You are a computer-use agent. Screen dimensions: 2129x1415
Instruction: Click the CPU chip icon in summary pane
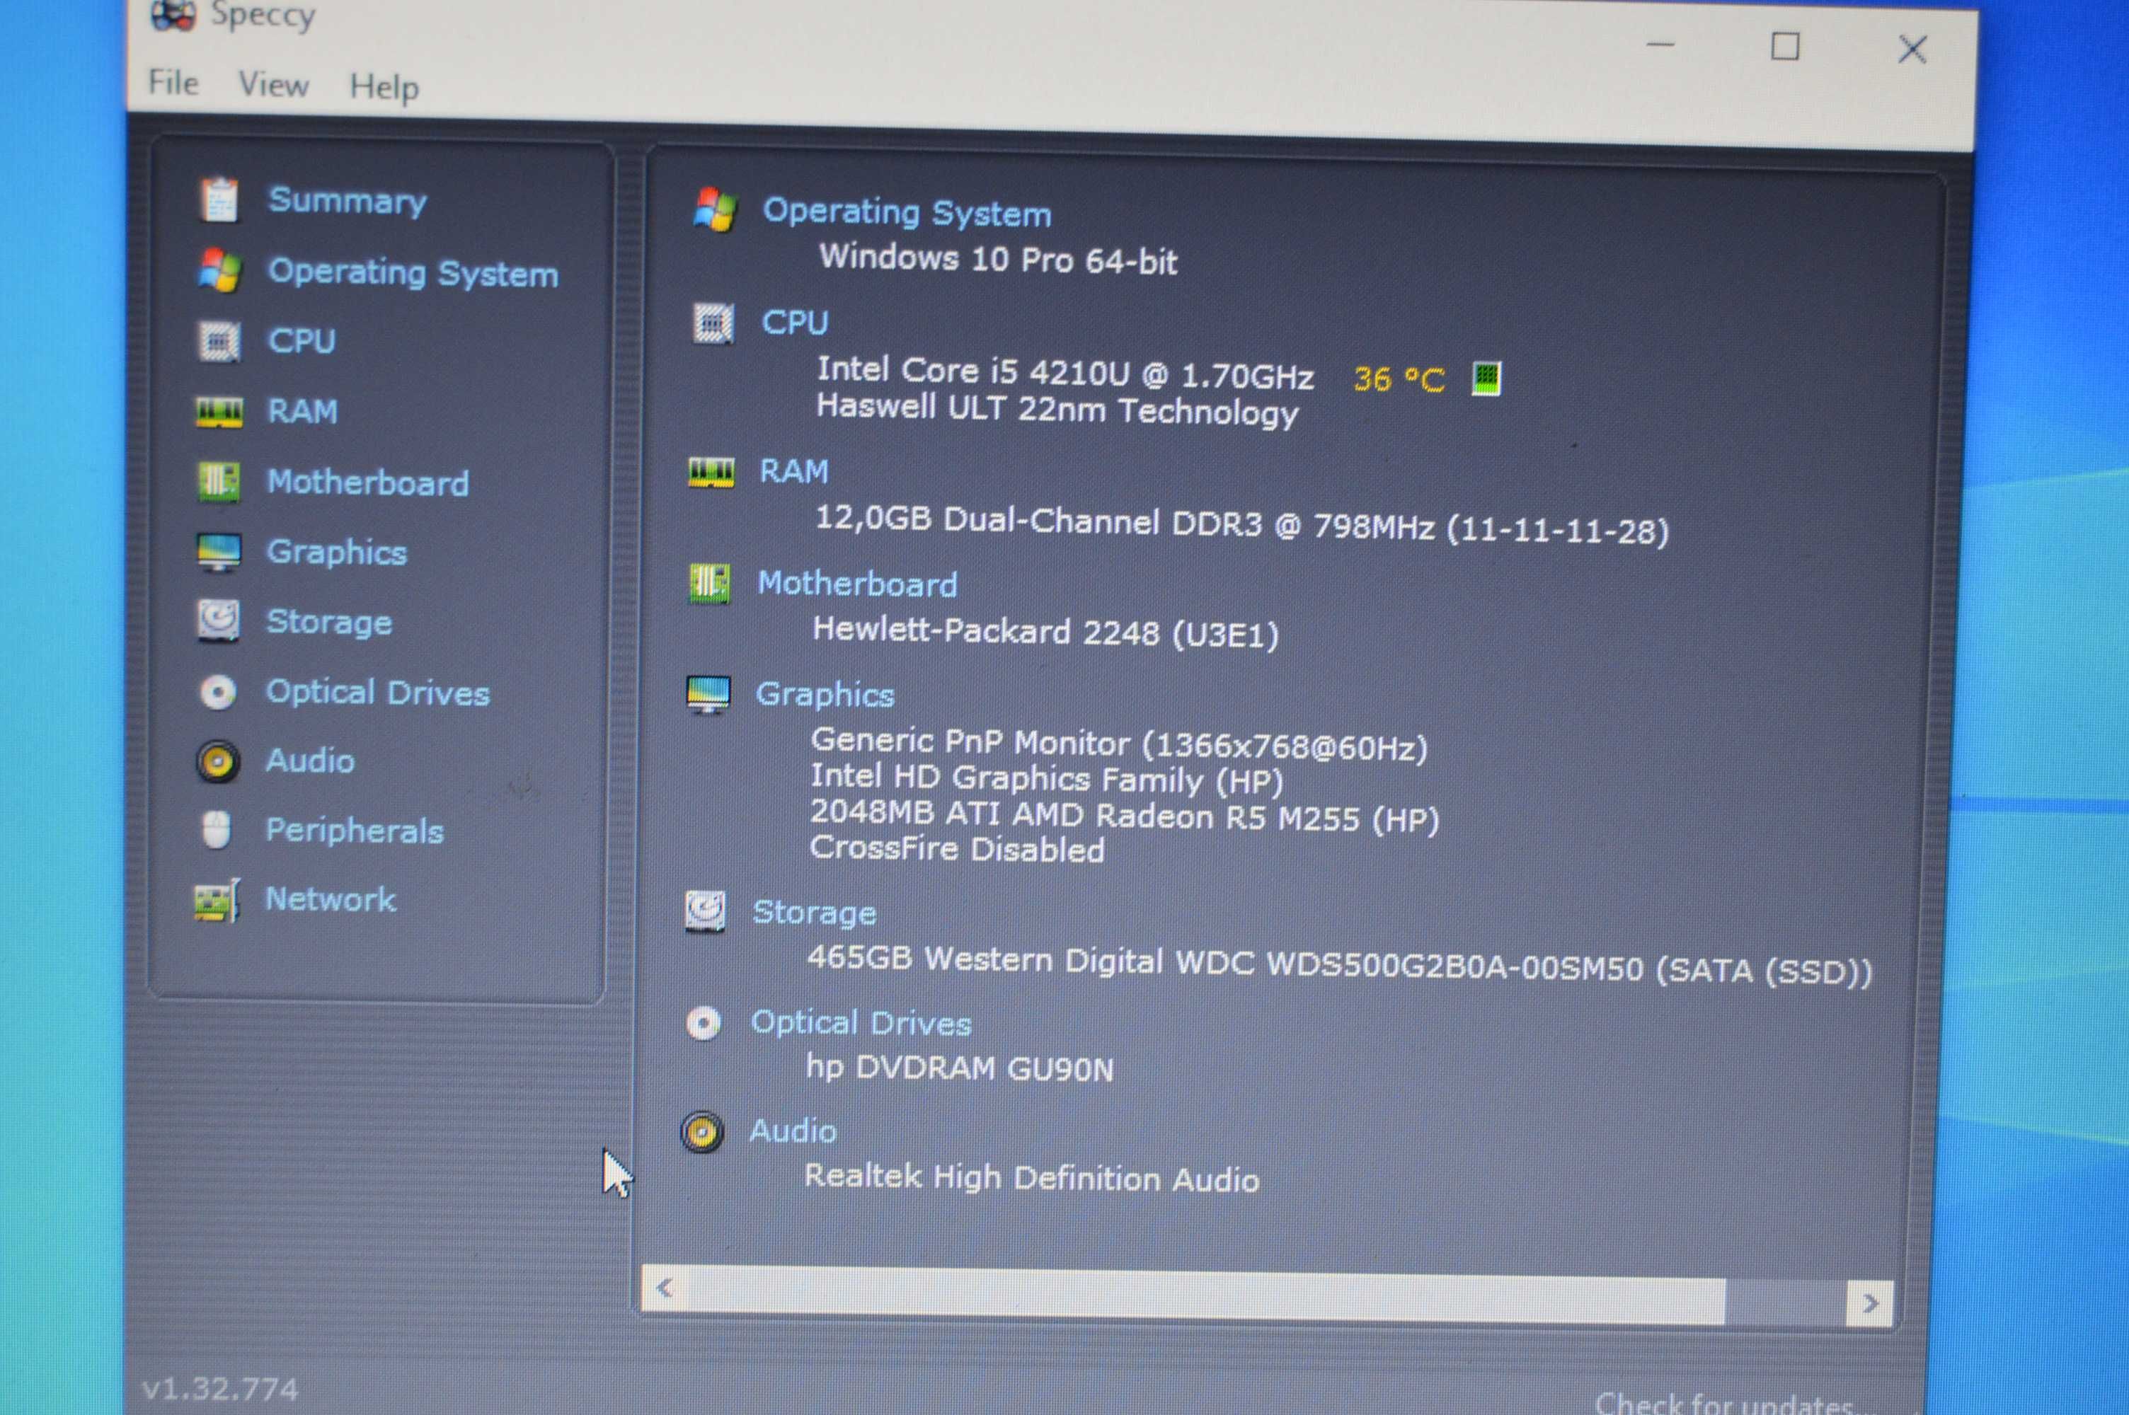point(713,323)
